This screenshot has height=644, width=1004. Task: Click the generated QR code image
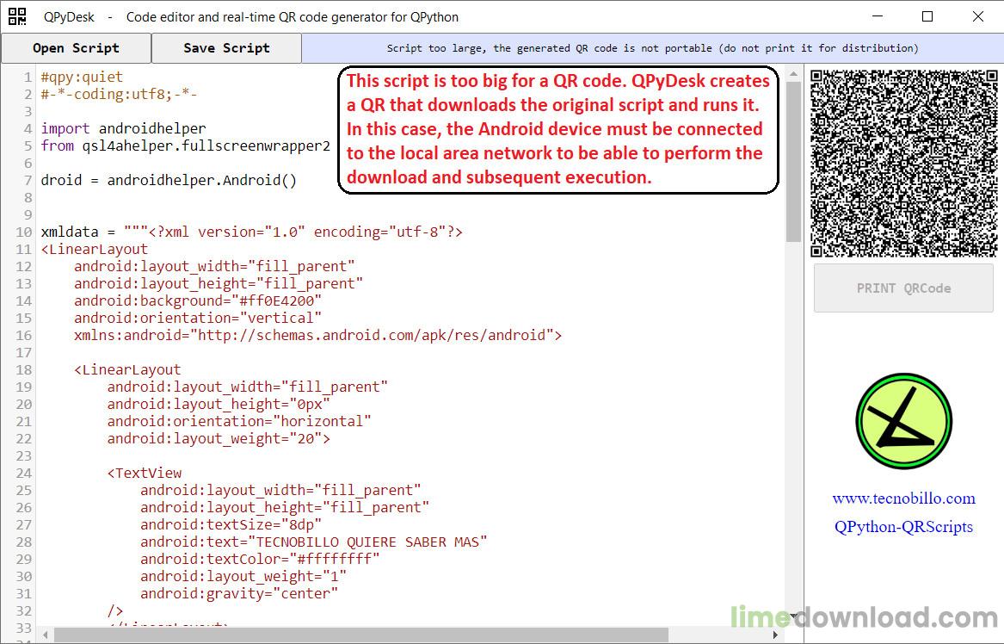coord(903,164)
